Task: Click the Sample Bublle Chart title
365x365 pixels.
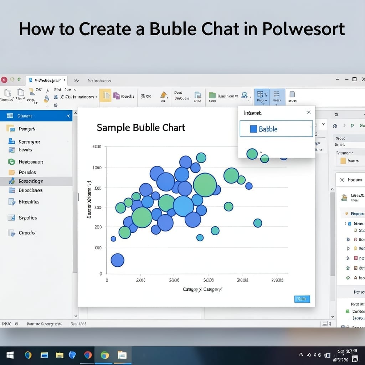Action: click(141, 128)
